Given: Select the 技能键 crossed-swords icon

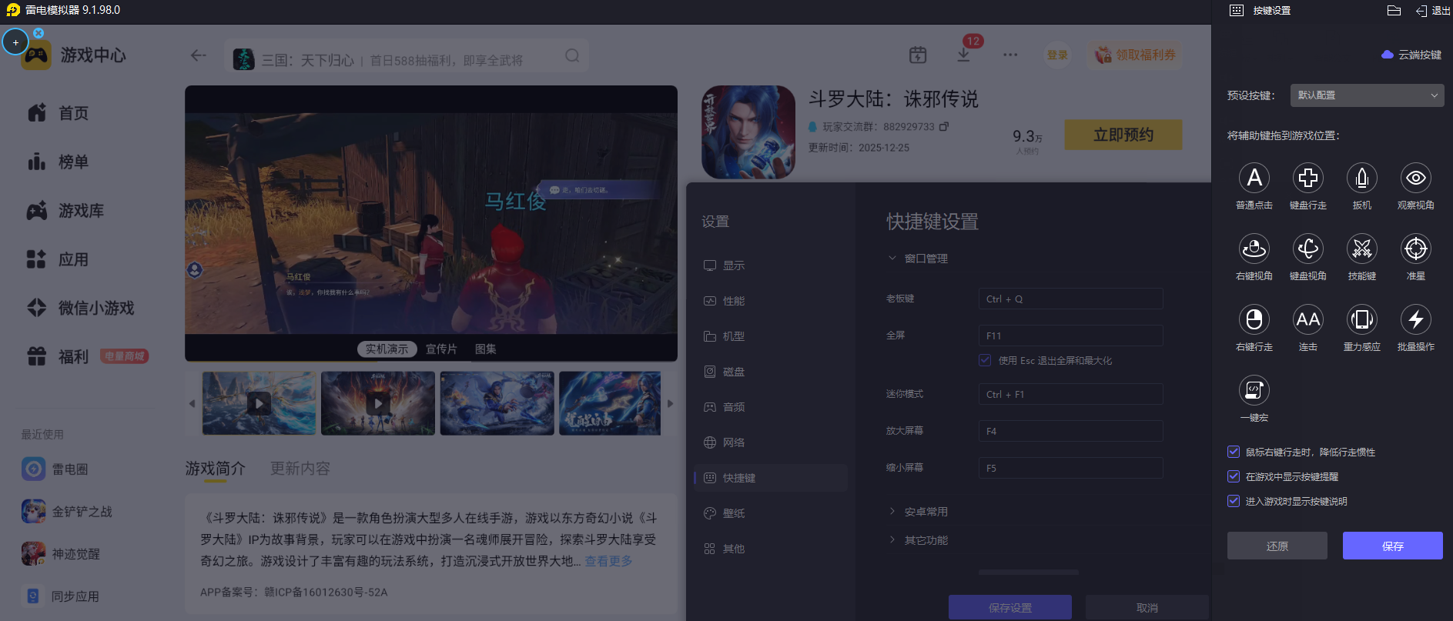Looking at the screenshot, I should tap(1362, 249).
